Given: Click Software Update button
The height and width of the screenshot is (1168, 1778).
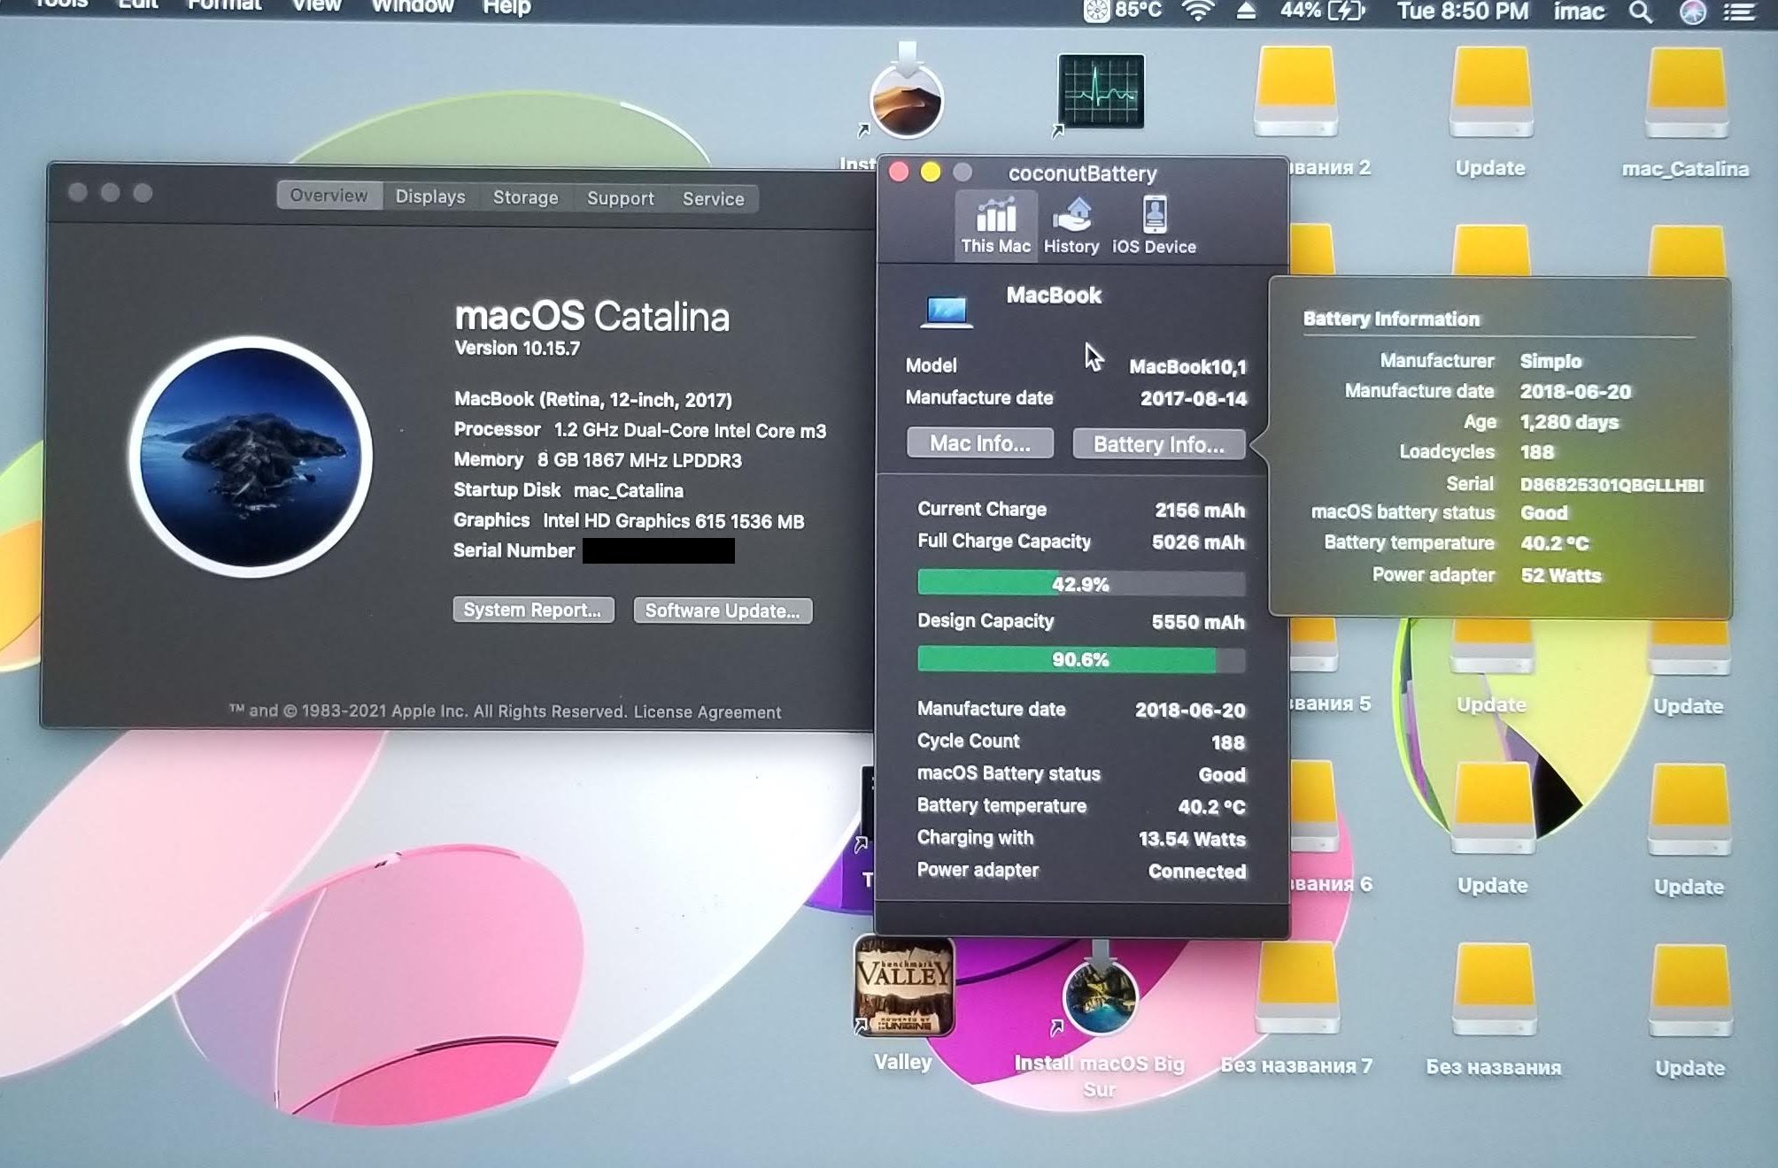Looking at the screenshot, I should click(723, 611).
